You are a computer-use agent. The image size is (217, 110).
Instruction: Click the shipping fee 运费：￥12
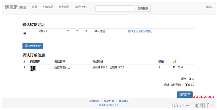pyautogui.click(x=187, y=79)
